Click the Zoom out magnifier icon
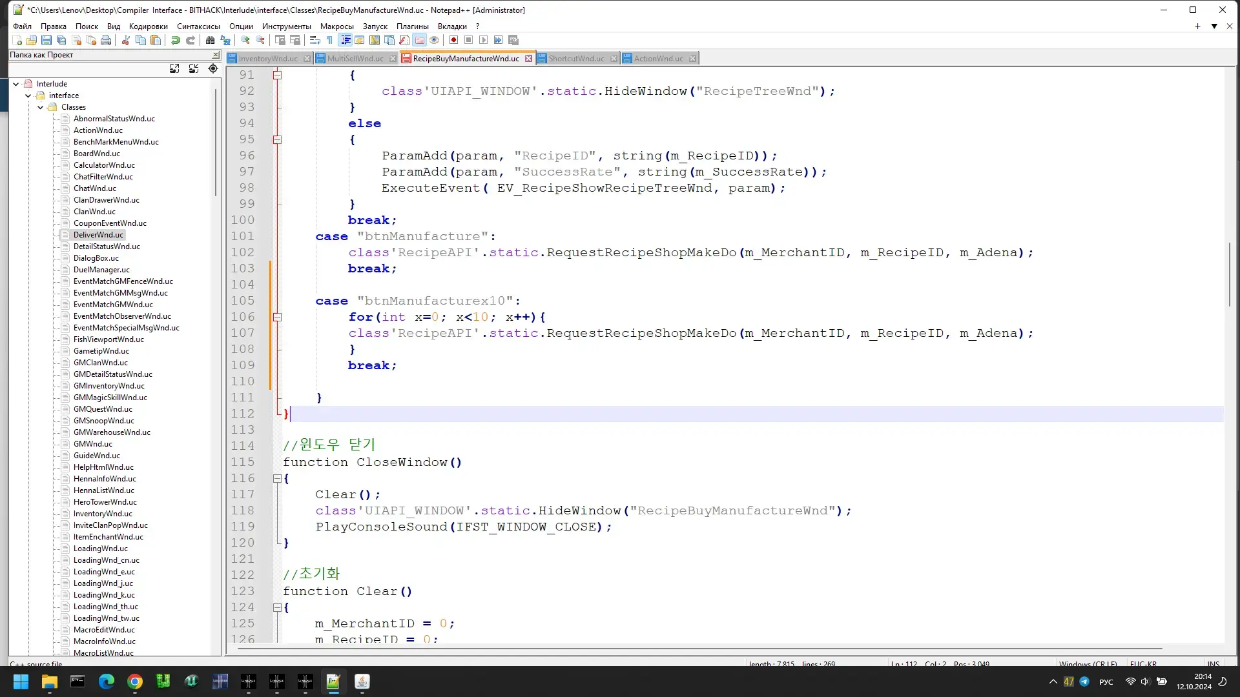The image size is (1240, 697). click(260, 40)
